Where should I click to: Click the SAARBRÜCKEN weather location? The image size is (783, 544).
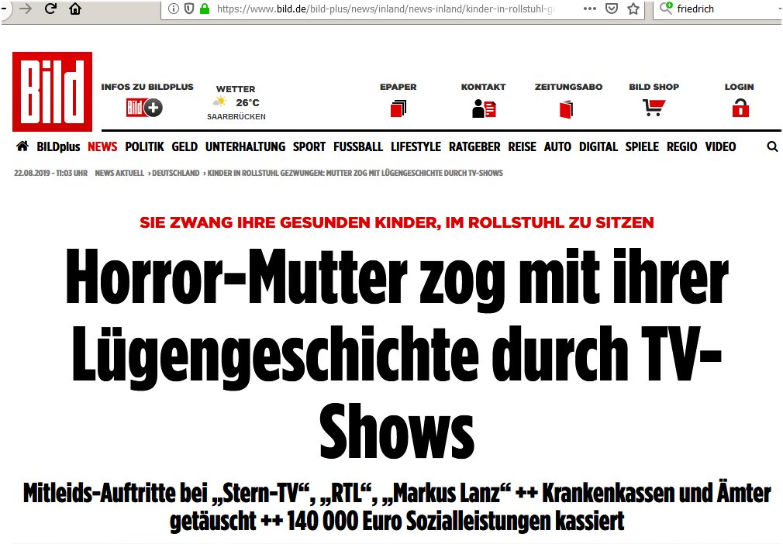[236, 116]
